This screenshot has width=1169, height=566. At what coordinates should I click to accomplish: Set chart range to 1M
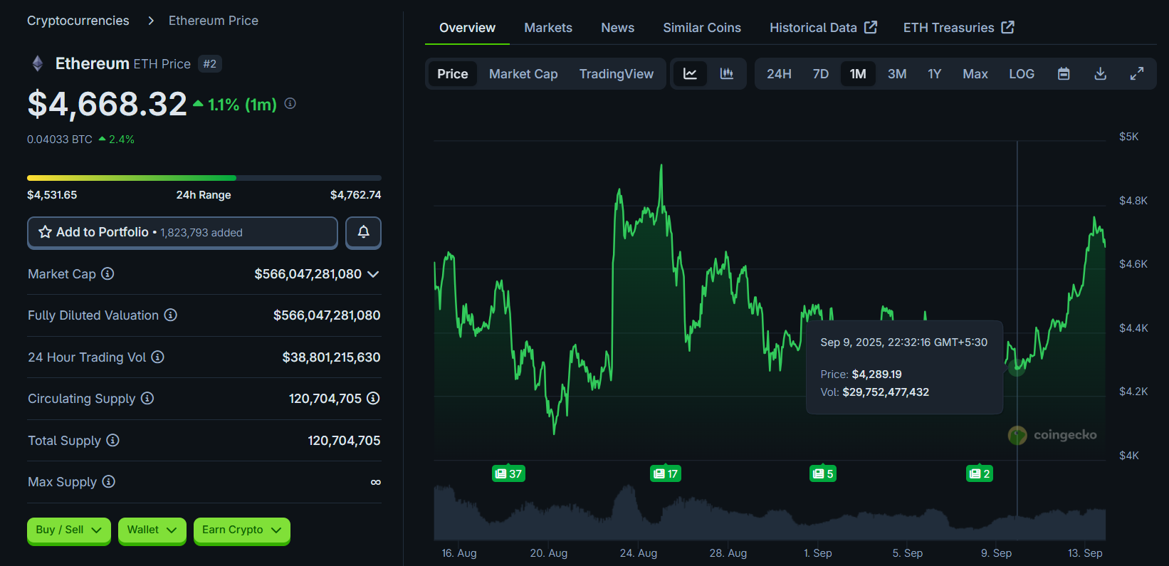pyautogui.click(x=858, y=74)
